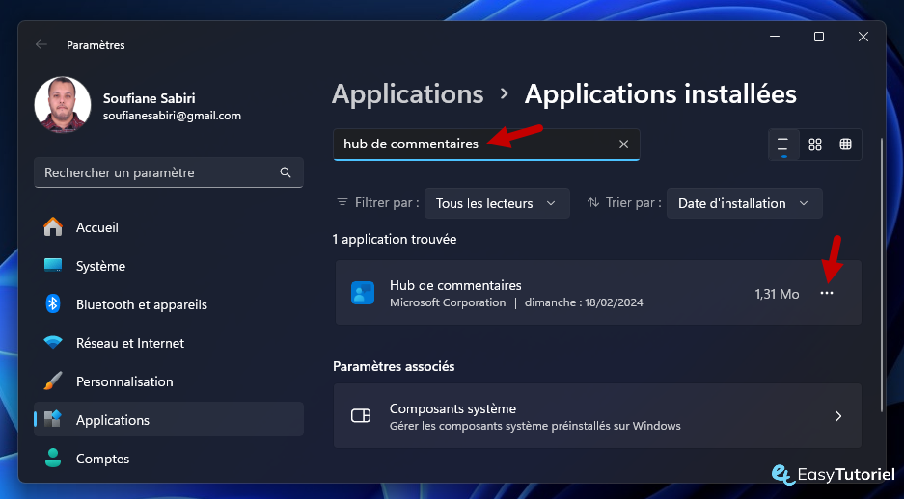Click the soufianesabiri@gmail.com account text
Image resolution: width=904 pixels, height=499 pixels.
172,116
